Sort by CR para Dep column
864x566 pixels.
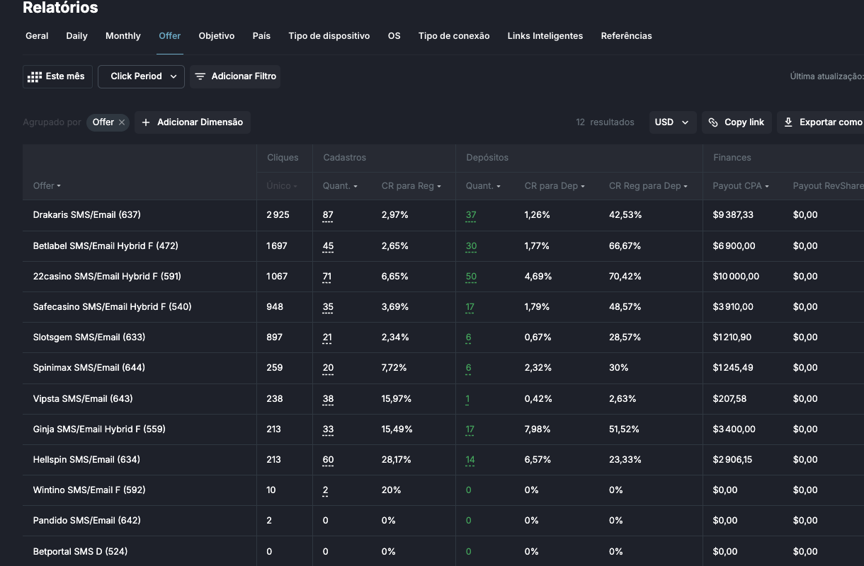point(555,186)
